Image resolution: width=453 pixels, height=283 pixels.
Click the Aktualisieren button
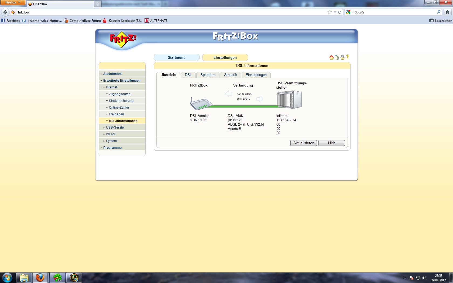(304, 143)
